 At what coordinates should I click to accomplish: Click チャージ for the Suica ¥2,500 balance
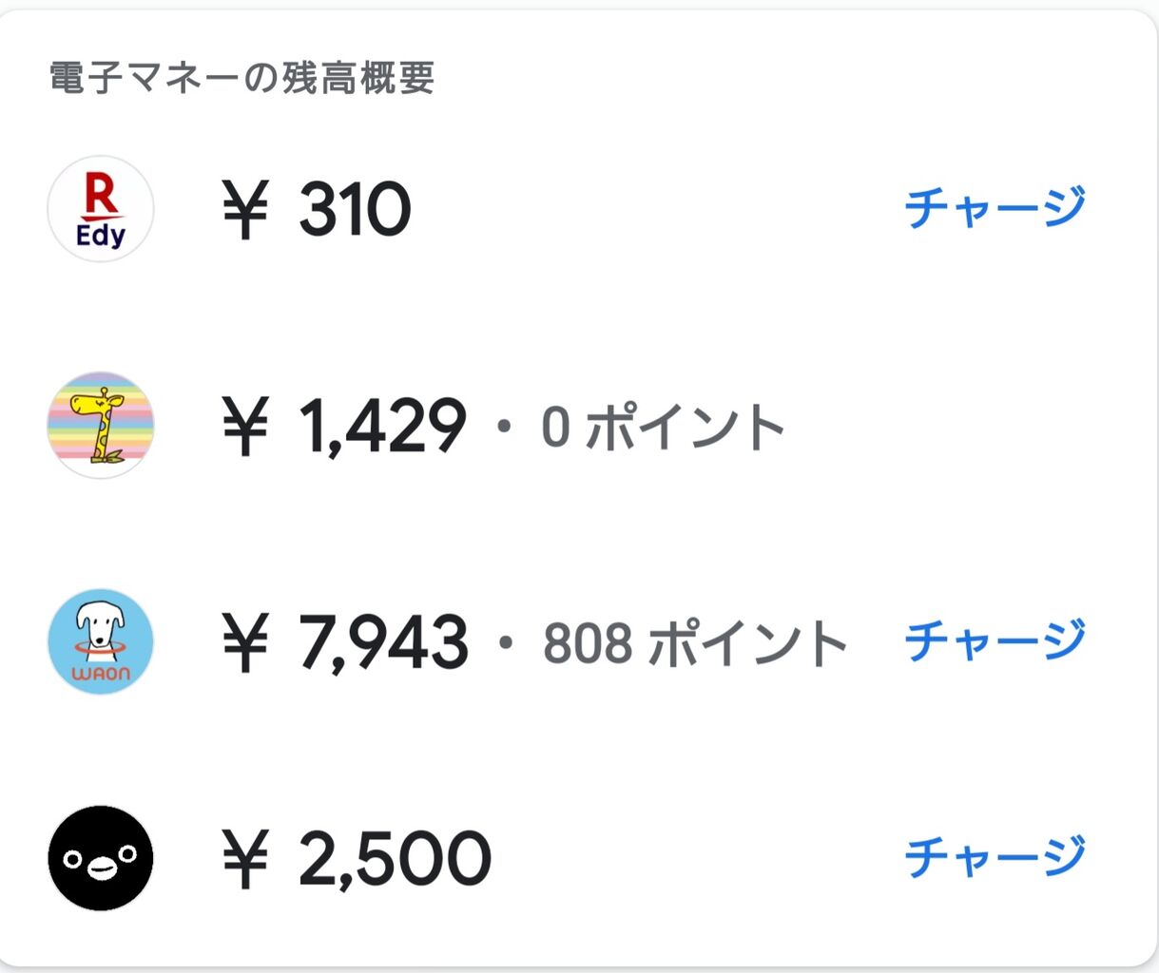[x=995, y=857]
